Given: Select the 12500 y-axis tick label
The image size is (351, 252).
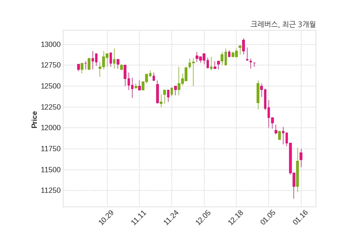Looking at the screenshot, I should (49, 86).
